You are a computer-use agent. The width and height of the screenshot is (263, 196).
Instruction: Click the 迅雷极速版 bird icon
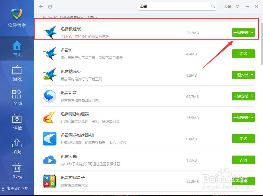click(50, 32)
